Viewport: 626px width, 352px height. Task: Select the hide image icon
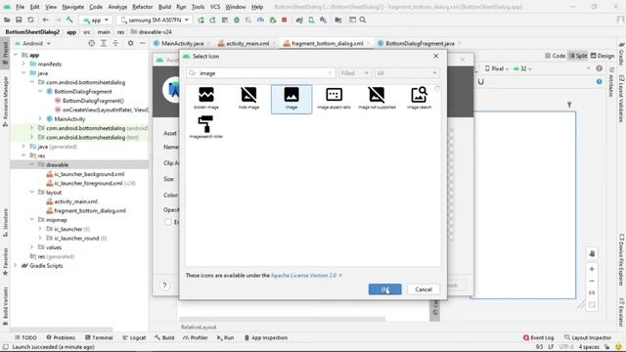pos(248,98)
